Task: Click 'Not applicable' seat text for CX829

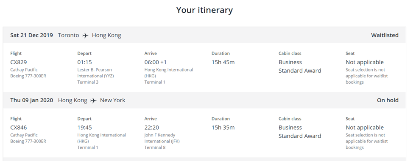Action: 365,62
